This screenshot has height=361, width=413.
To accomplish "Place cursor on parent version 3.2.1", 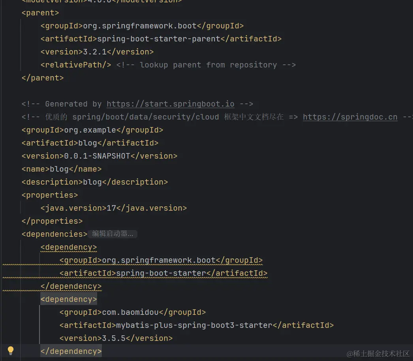I will click(x=95, y=52).
